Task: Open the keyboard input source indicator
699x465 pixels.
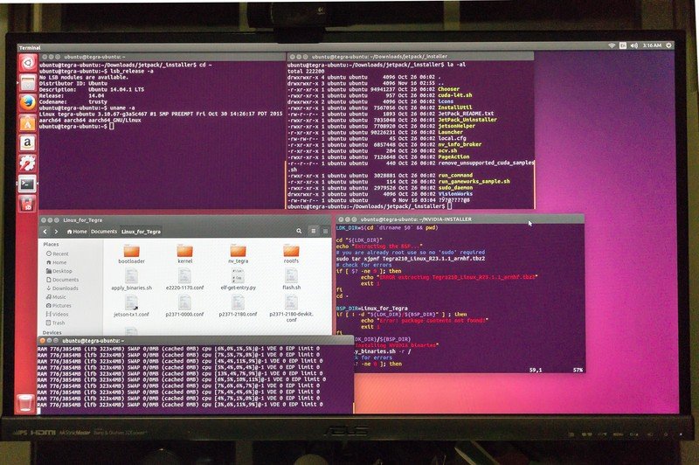Action: pos(623,45)
